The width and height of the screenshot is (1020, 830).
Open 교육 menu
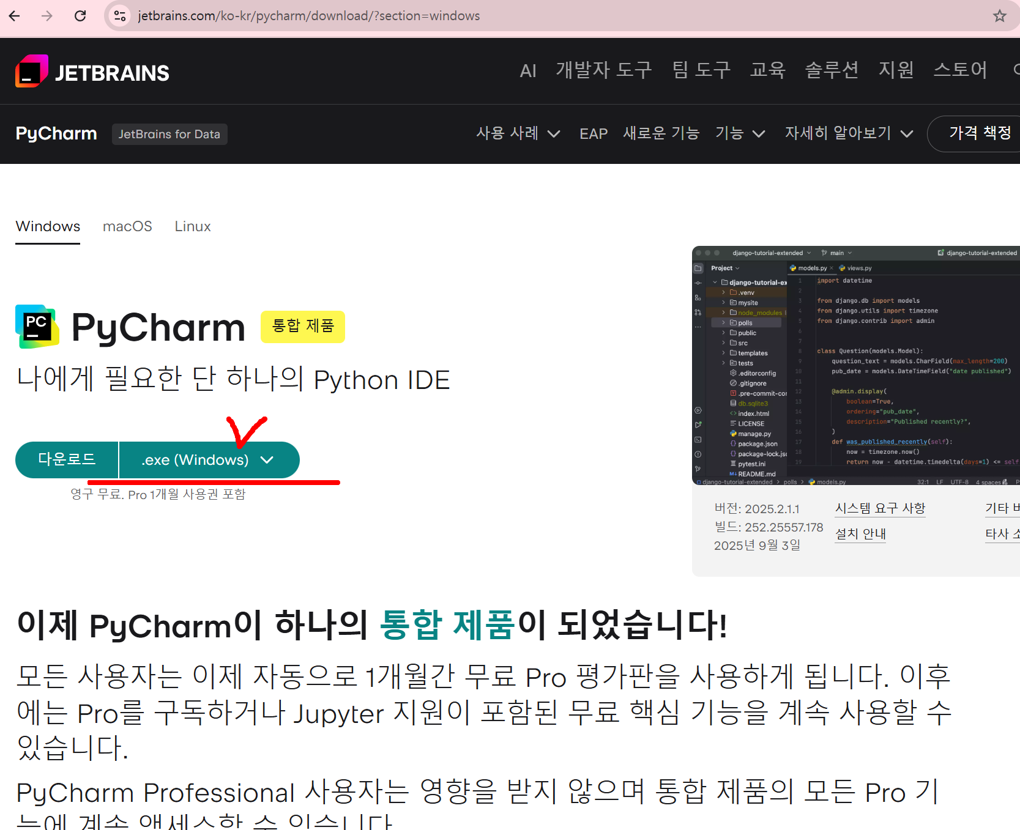pos(768,70)
